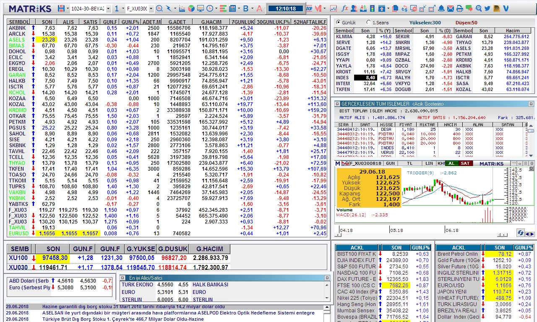Open the blue chart graph toolbar icon

(x=182, y=8)
